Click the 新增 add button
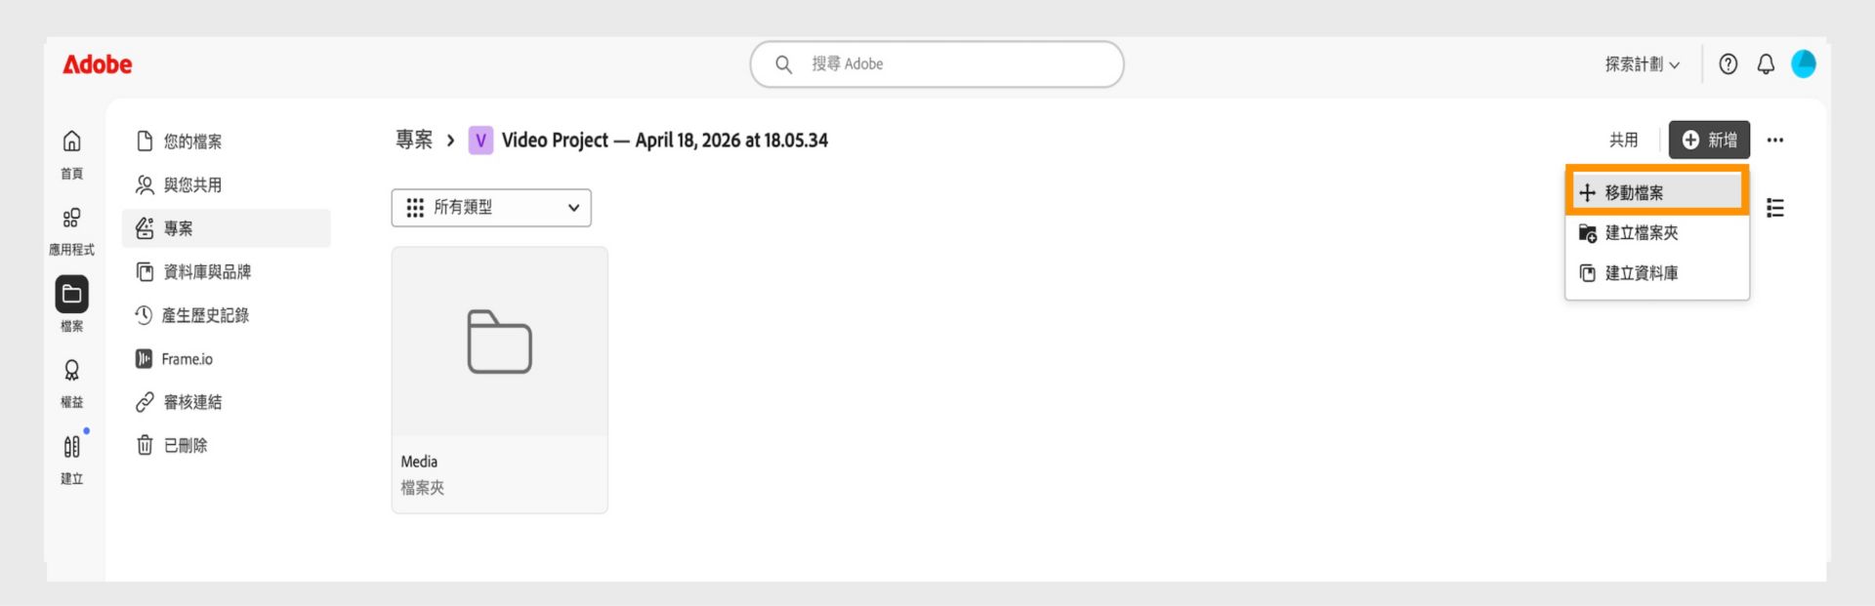Screen dimensions: 1875x606 1709,141
